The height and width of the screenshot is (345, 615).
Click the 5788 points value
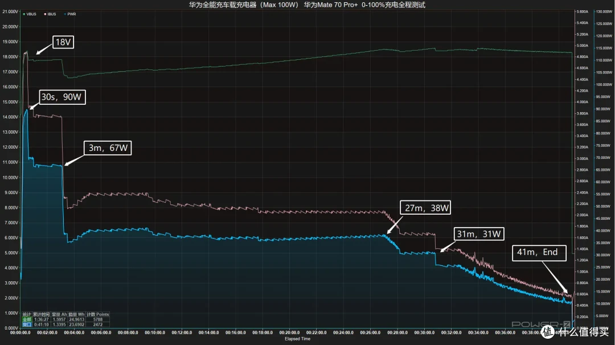point(98,319)
